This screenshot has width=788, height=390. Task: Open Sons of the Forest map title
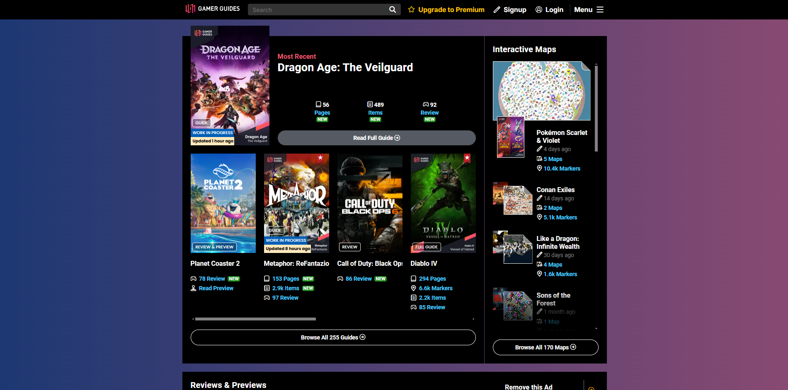(x=553, y=299)
